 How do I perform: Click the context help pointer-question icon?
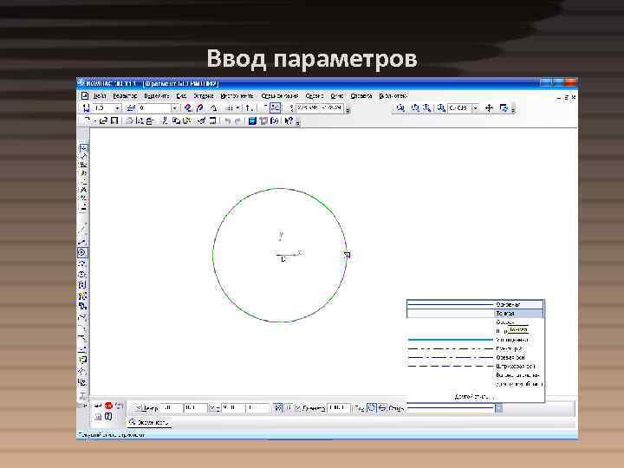click(x=289, y=121)
